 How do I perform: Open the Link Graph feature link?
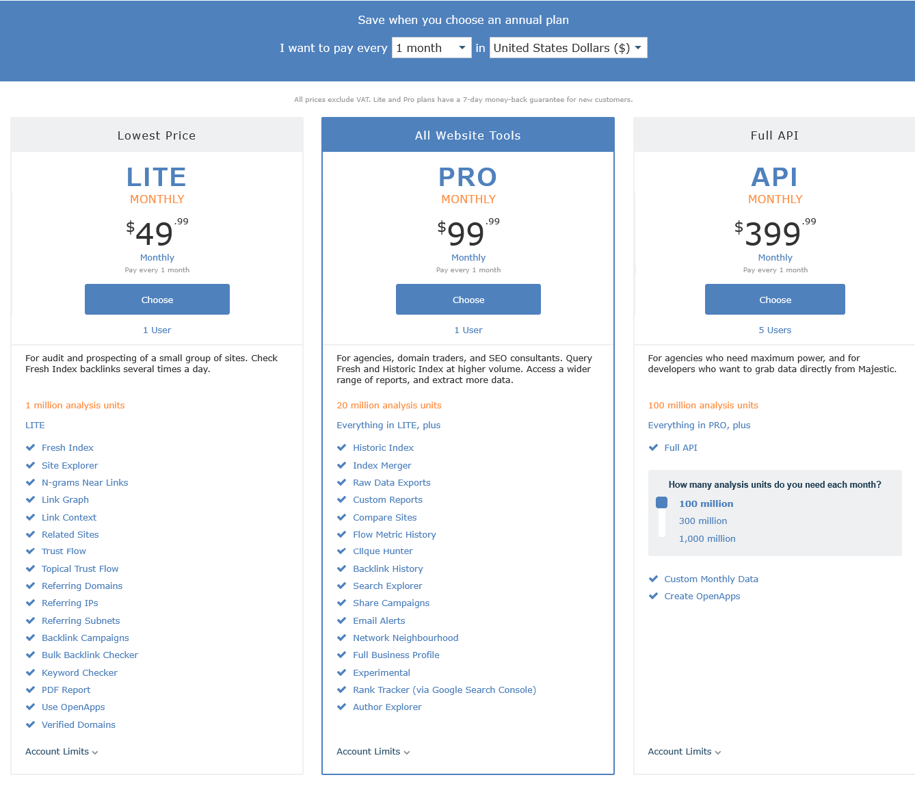(65, 499)
